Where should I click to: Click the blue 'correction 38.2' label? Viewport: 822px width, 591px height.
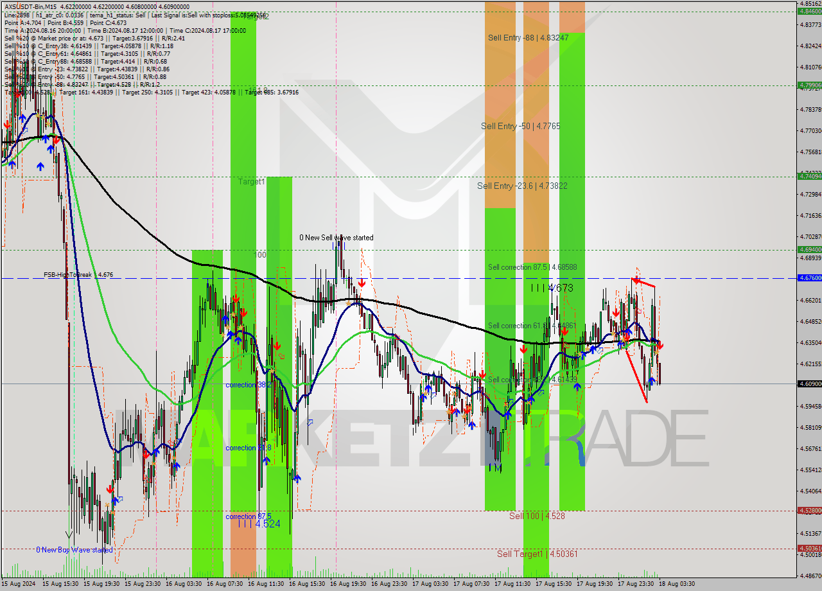tap(249, 385)
